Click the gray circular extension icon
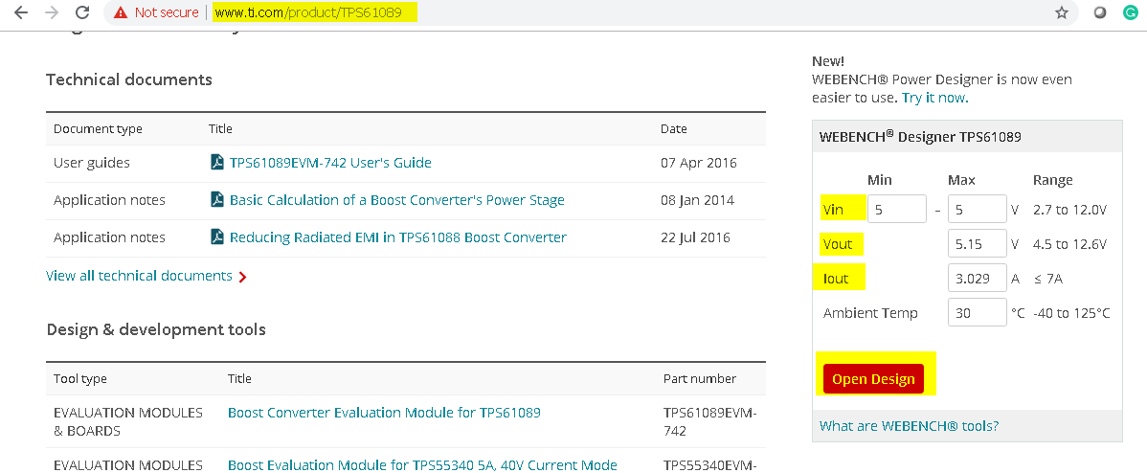 (x=1100, y=12)
